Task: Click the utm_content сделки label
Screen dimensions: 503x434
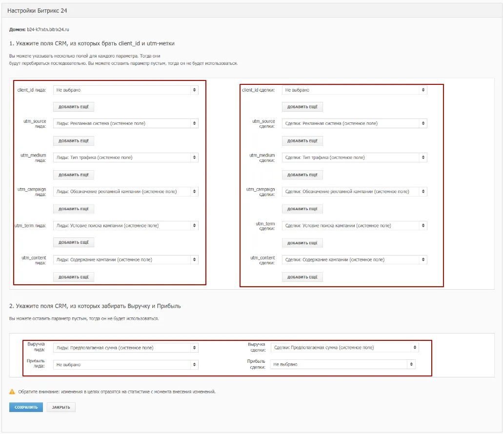Action: point(262,260)
